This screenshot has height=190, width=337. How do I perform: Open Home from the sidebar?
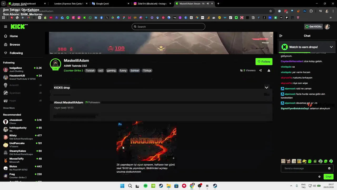(11, 36)
